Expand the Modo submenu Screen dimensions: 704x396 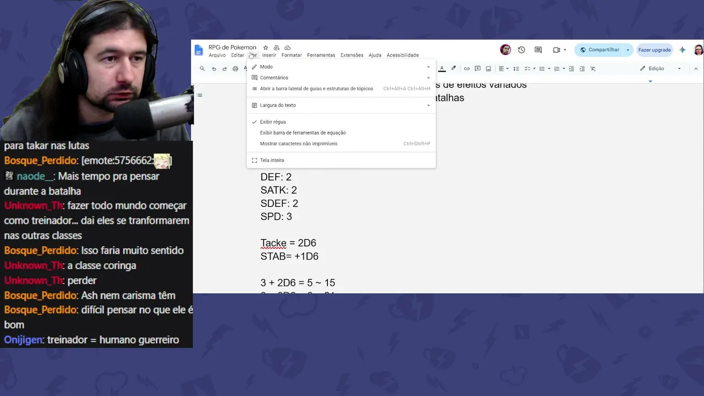pos(341,67)
